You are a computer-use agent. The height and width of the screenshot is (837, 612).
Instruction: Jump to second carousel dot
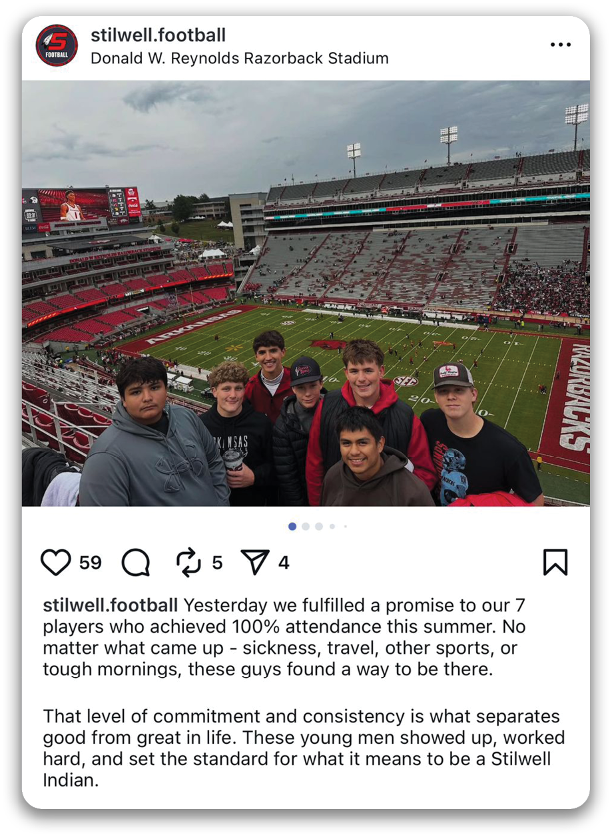coord(306,526)
